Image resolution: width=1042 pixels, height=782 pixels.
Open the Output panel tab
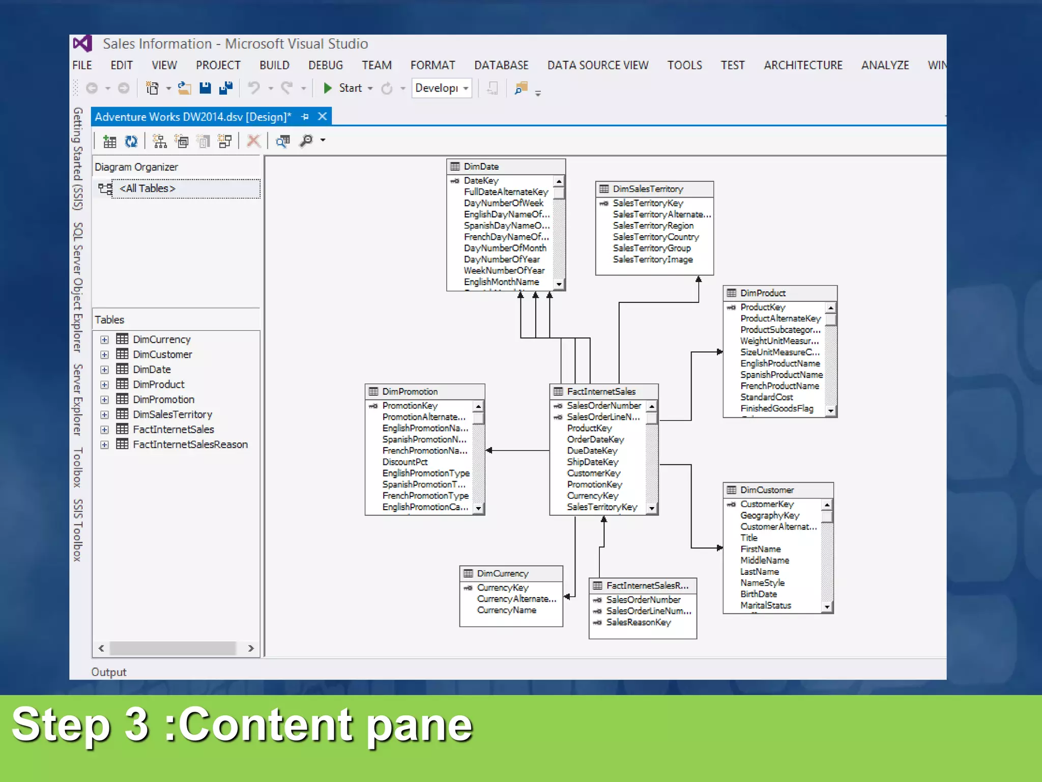[108, 672]
